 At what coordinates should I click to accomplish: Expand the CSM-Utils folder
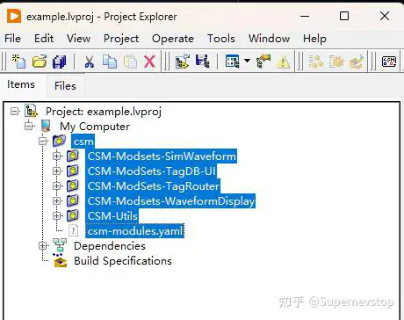(57, 216)
